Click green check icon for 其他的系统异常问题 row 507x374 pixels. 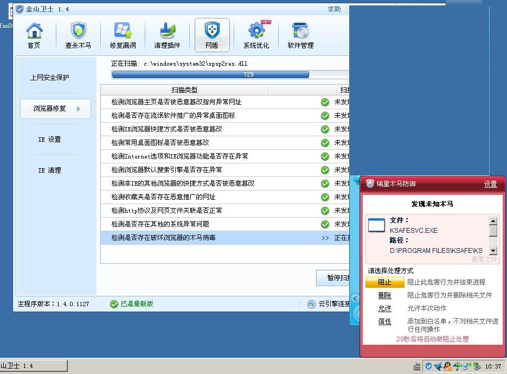pos(325,224)
